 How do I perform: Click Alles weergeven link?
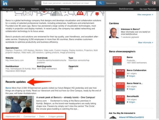tap(145, 15)
